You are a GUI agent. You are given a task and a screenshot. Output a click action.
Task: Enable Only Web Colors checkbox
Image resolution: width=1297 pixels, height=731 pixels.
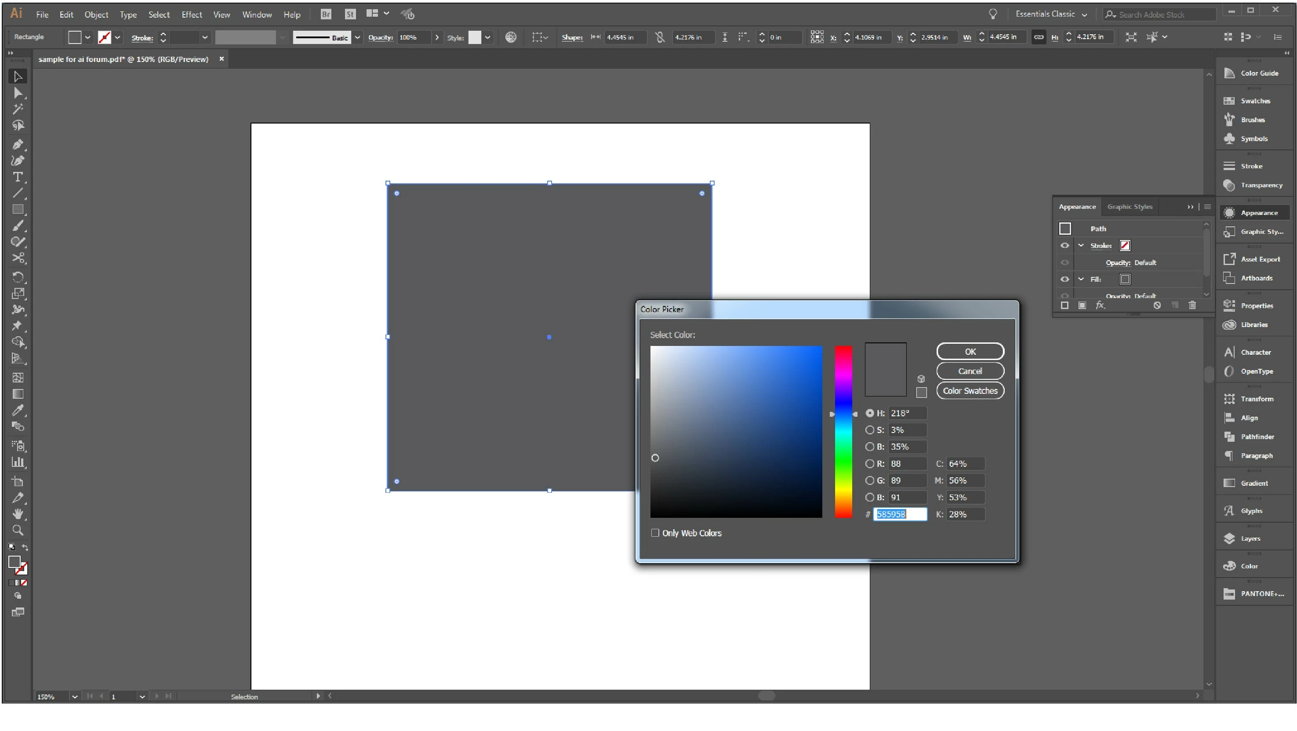pyautogui.click(x=655, y=533)
